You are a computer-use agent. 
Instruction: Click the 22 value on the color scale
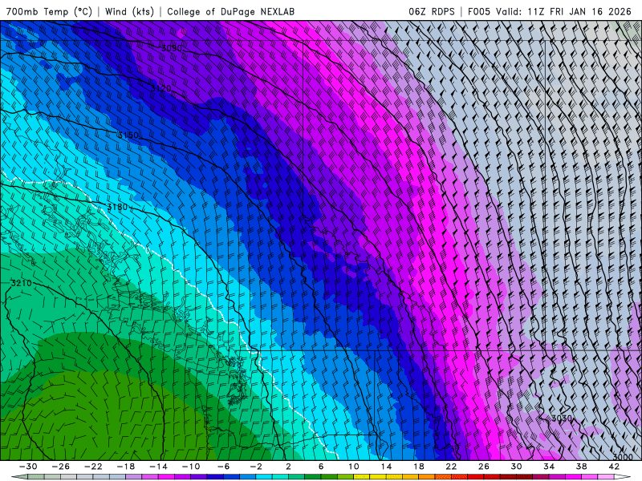[451, 467]
